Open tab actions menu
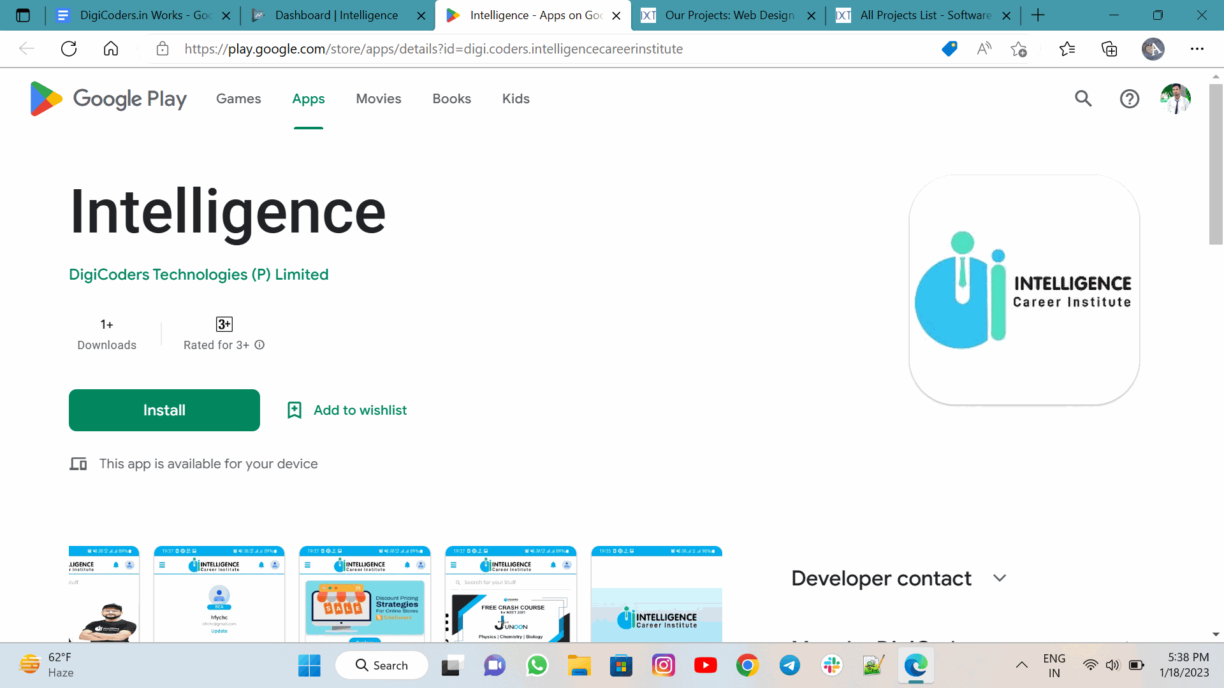The height and width of the screenshot is (688, 1224). point(23,15)
